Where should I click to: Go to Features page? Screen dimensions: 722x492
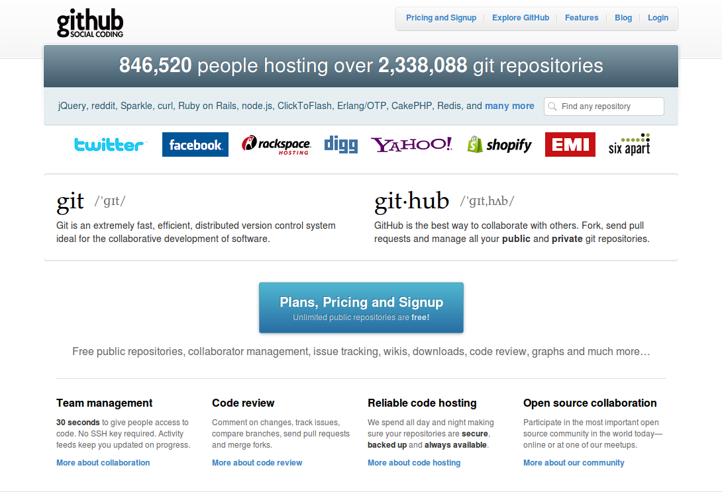tap(582, 17)
